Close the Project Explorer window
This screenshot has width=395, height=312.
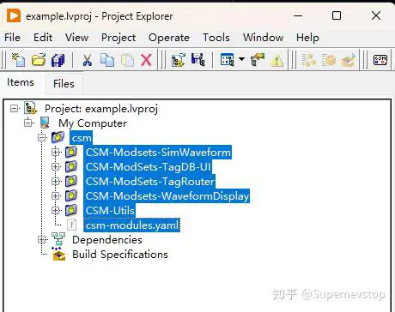[x=376, y=15]
